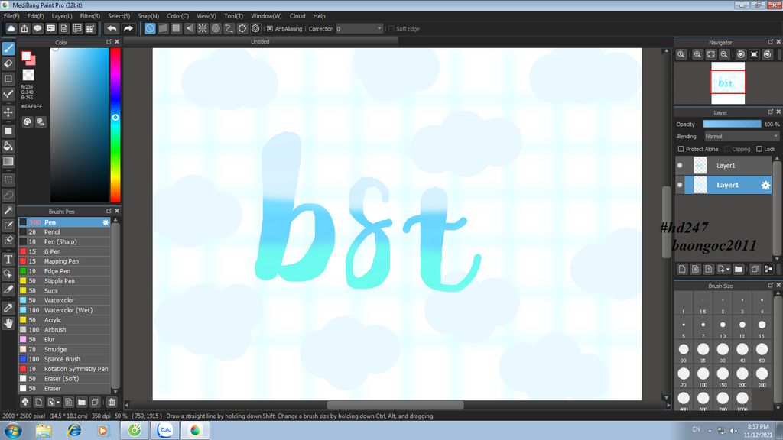
Task: Select the Pencil brush
Action: [x=64, y=232]
